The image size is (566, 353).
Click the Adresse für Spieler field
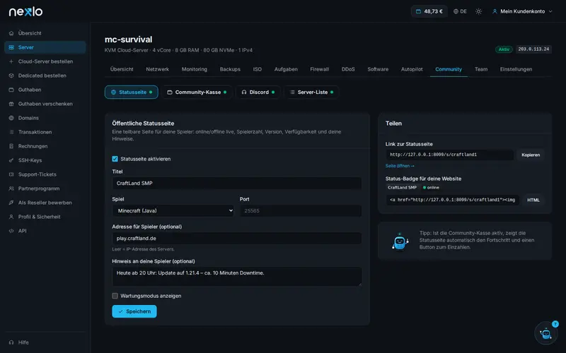pyautogui.click(x=236, y=239)
